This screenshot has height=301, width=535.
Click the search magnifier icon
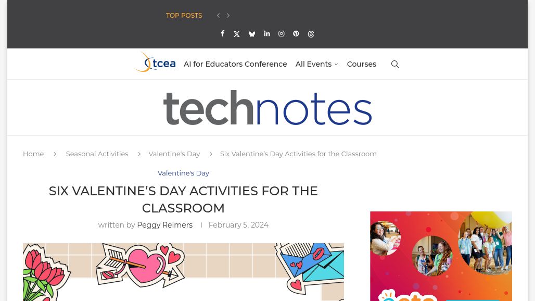tap(395, 64)
